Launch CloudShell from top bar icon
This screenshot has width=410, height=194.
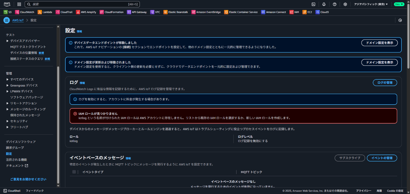(313, 4)
